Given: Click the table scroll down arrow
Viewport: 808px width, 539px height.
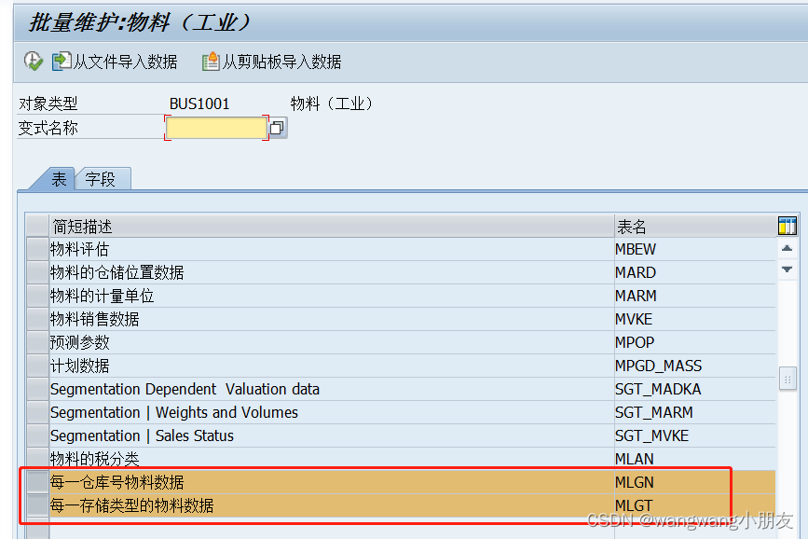Looking at the screenshot, I should [x=787, y=269].
